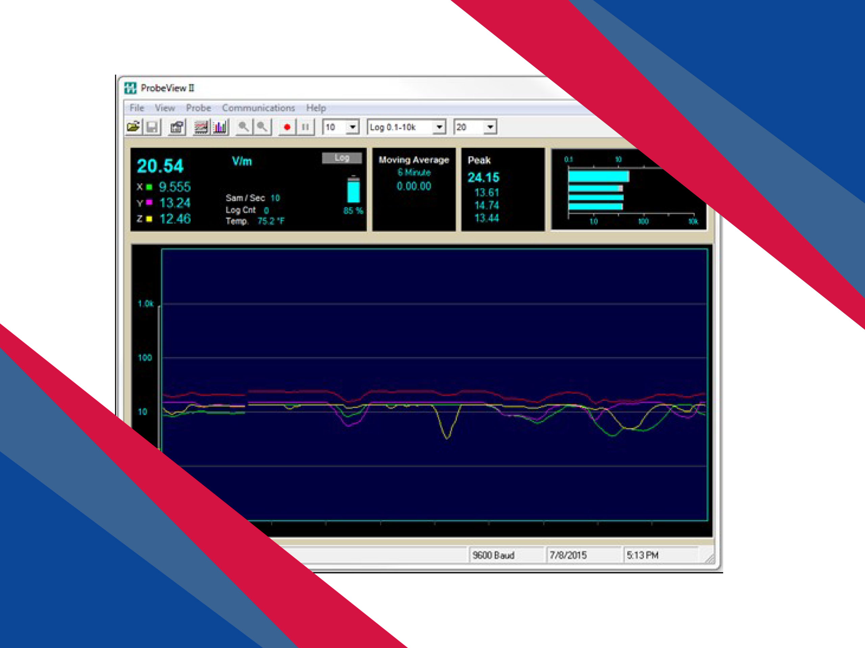Click the first zoom magnifier icon
Viewport: 865px width, 648px height.
click(244, 127)
